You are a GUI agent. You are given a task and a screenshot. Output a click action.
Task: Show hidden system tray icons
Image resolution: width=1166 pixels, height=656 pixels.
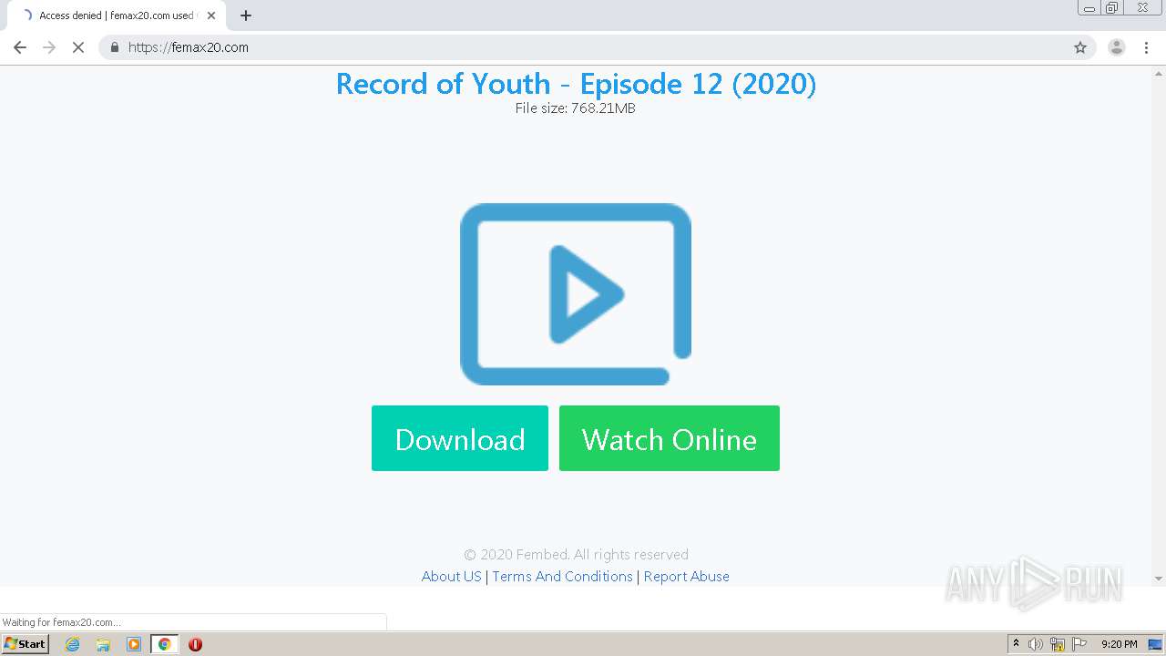[1017, 644]
